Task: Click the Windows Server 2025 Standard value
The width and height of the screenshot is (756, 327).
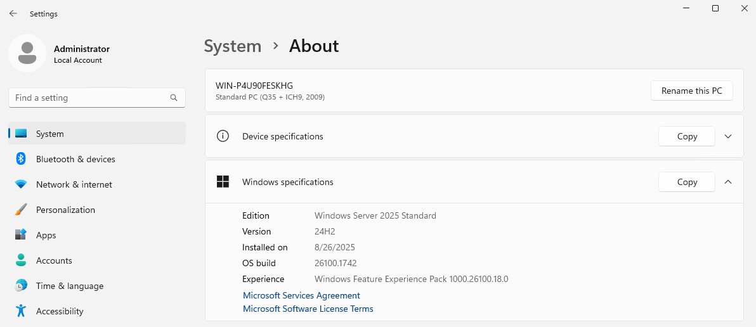Action: tap(375, 215)
